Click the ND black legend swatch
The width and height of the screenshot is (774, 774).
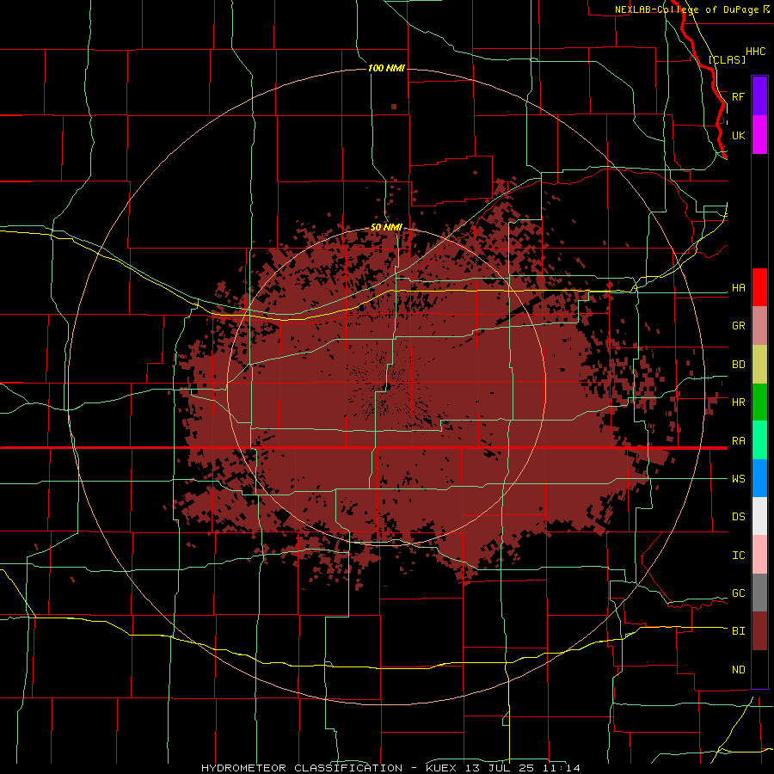759,669
